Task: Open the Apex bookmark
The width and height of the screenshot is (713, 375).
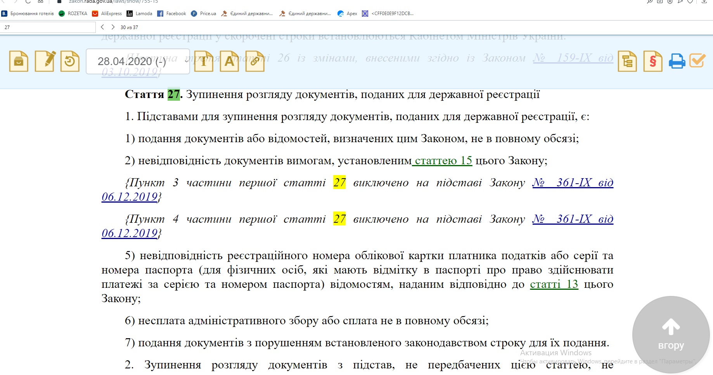Action: tap(347, 14)
